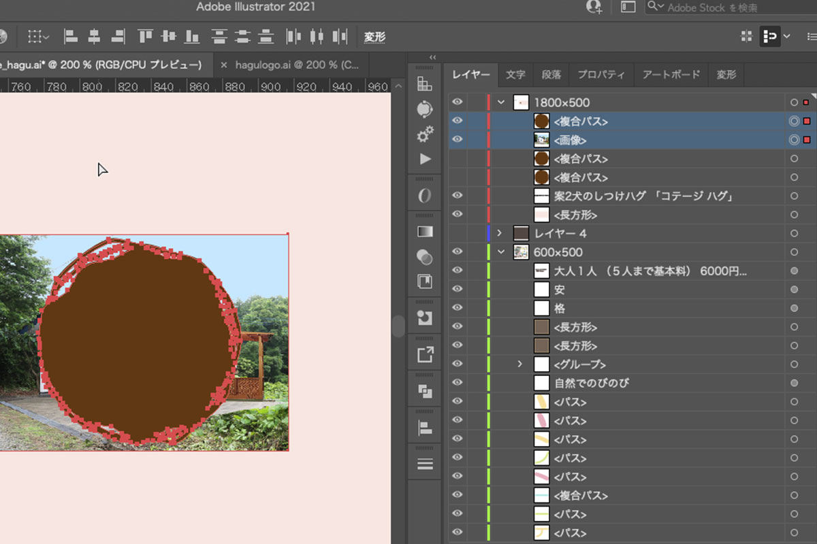
Task: Expand the <グループ> sublayer
Action: (520, 364)
